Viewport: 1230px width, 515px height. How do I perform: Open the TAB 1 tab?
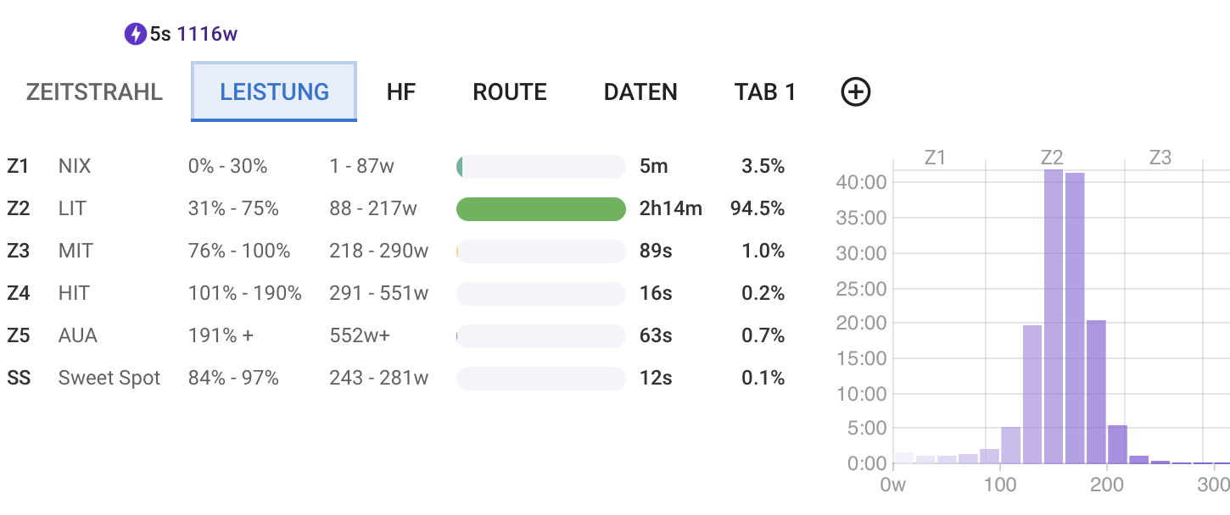coord(765,91)
